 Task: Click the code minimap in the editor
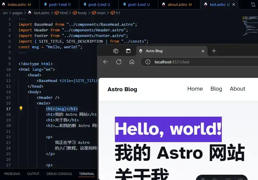[250, 26]
